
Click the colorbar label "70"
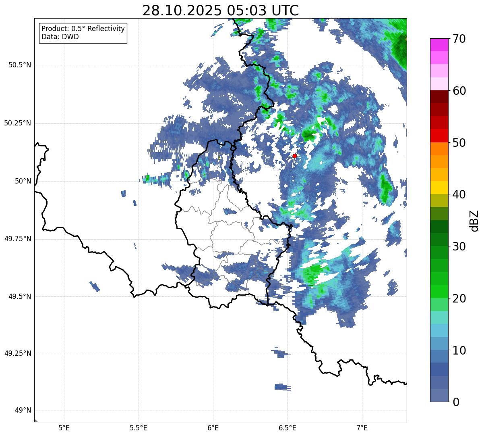point(459,39)
